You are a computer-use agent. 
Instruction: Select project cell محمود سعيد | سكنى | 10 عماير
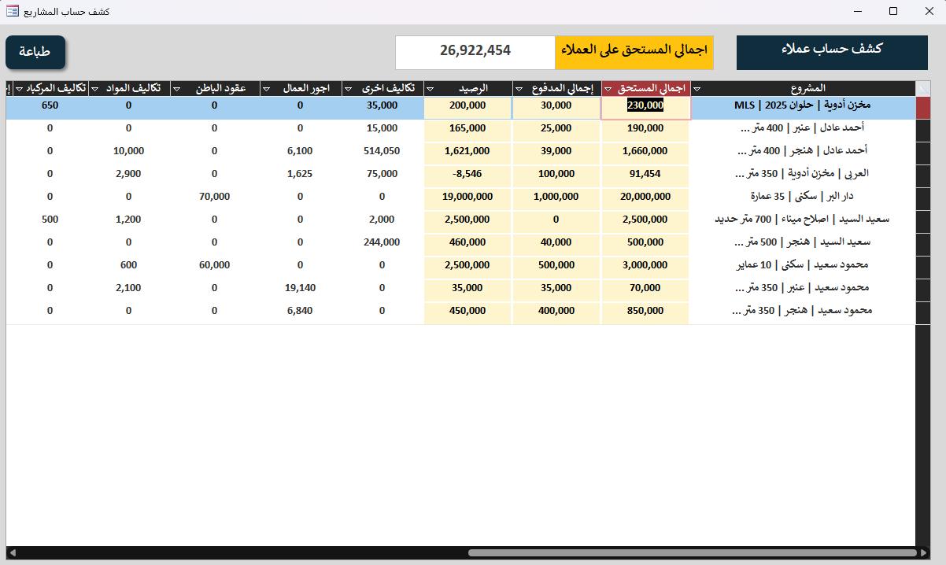point(804,268)
